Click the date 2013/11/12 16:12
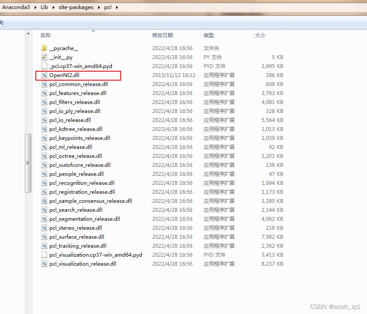367x314 pixels. [174, 75]
